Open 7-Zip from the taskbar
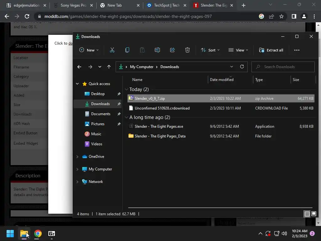Image resolution: width=321 pixels, height=241 pixels. (x=52, y=233)
